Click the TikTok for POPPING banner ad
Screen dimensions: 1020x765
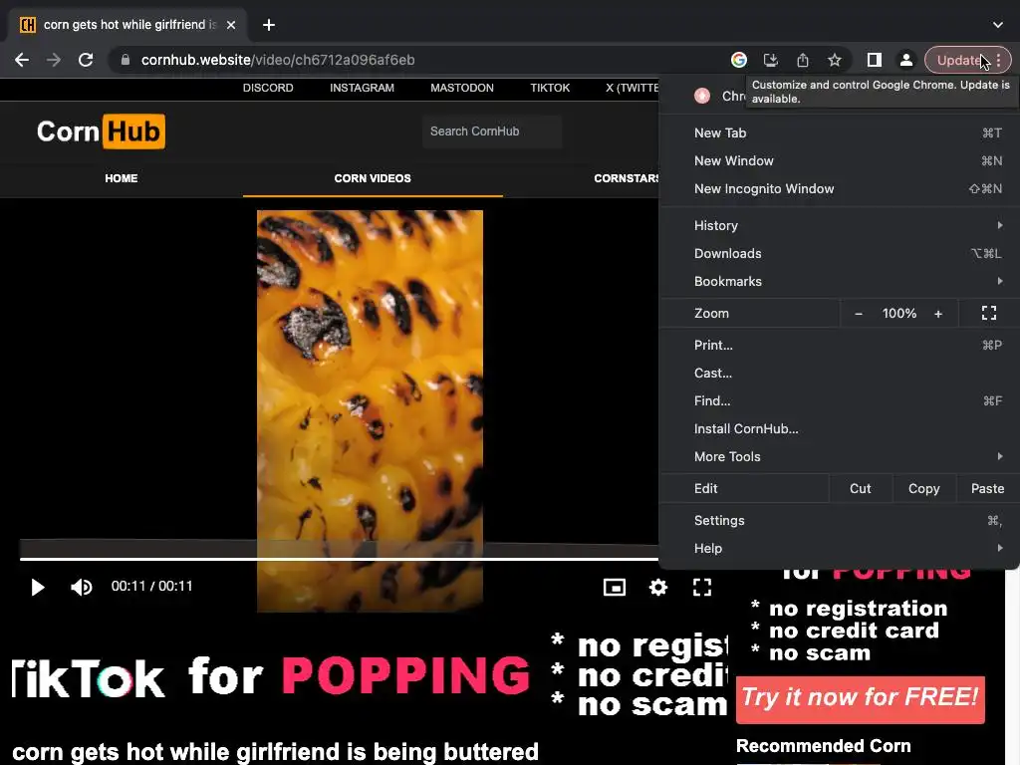click(370, 675)
